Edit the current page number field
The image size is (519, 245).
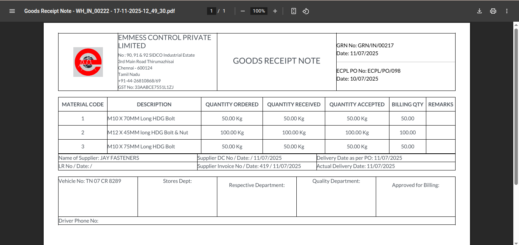point(212,11)
